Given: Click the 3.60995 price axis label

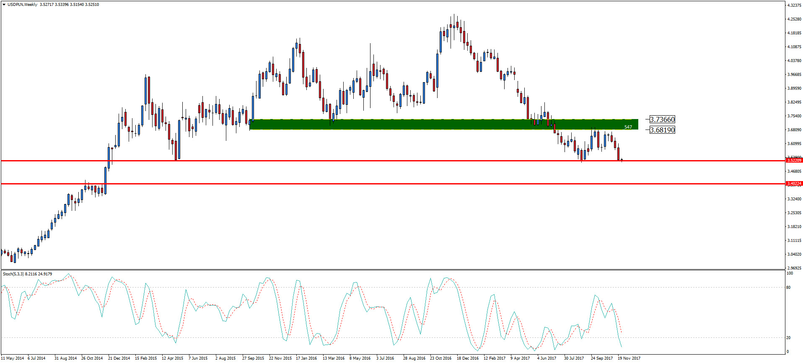Looking at the screenshot, I should point(794,144).
